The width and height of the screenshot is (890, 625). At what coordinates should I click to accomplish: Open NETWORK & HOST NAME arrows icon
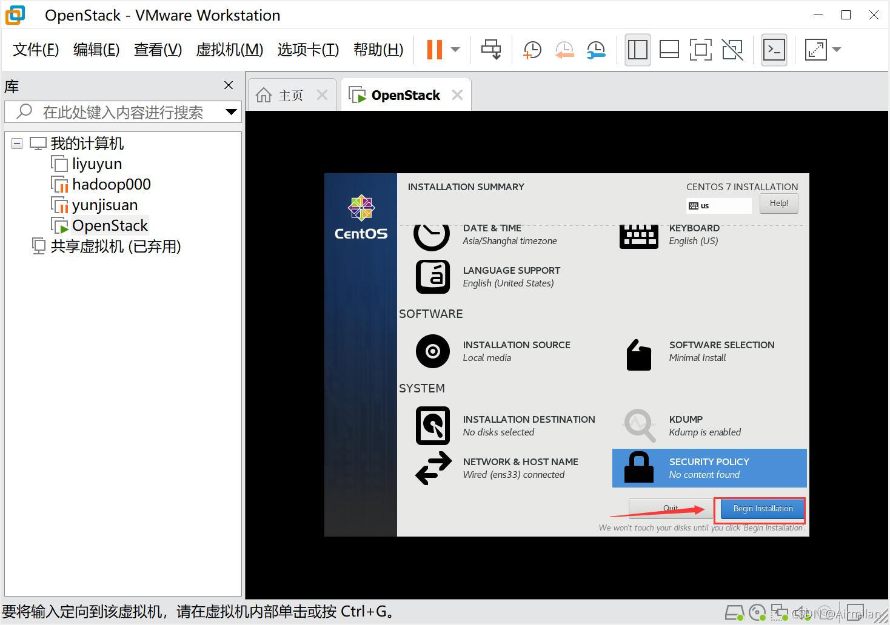(433, 468)
